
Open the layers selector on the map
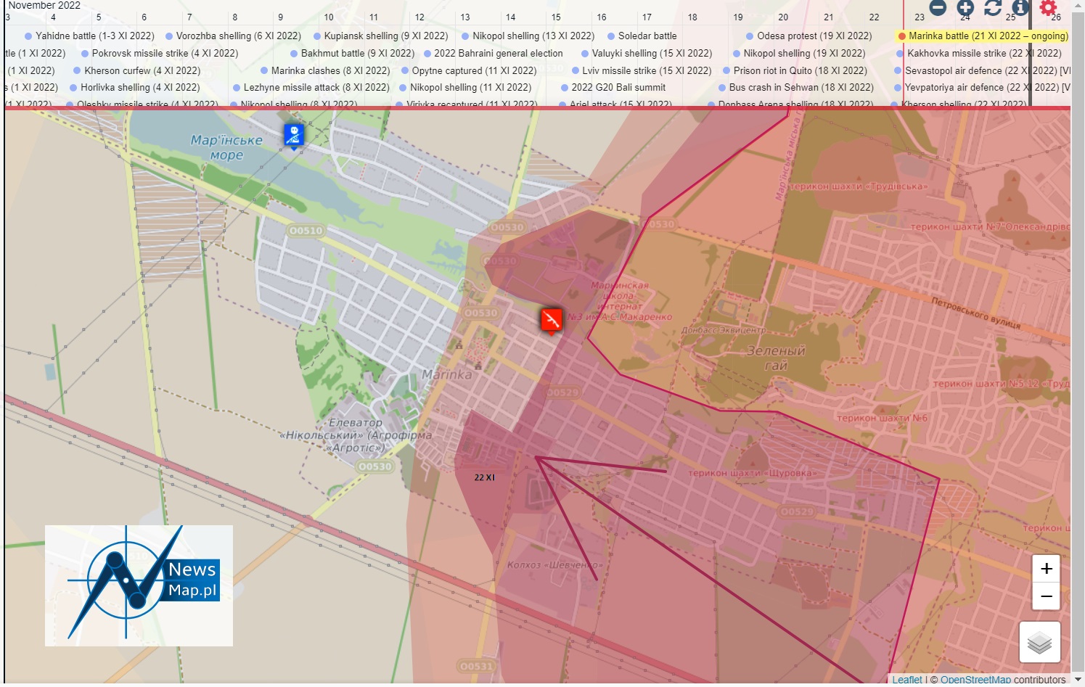coord(1039,641)
